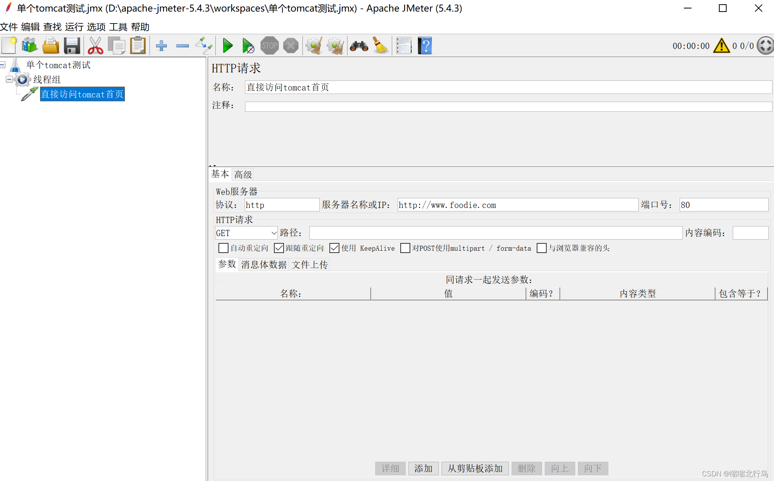This screenshot has height=481, width=774.
Task: Click the 添加 button
Action: 423,468
